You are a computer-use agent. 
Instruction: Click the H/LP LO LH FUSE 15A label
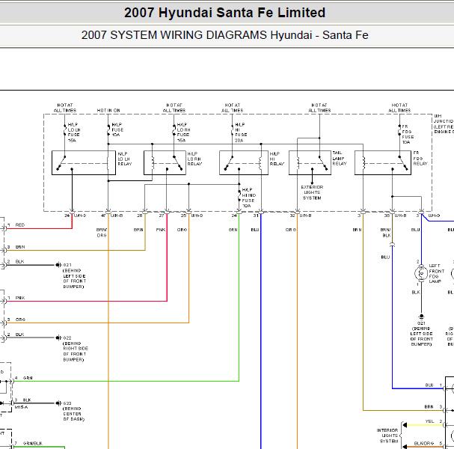point(74,132)
